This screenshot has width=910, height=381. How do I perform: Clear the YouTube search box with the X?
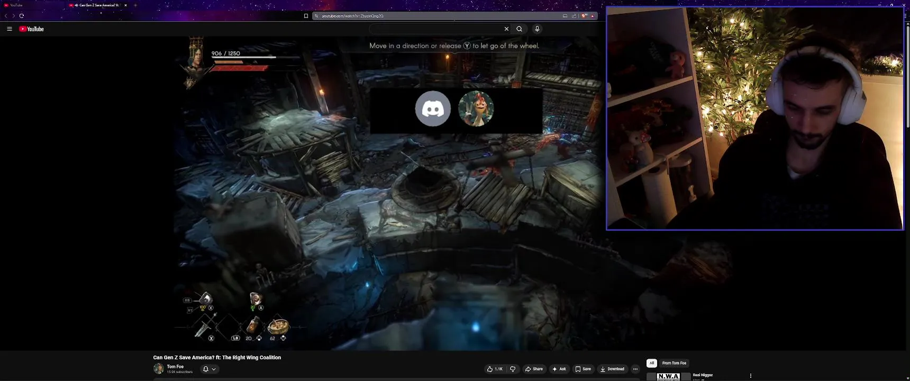click(506, 29)
